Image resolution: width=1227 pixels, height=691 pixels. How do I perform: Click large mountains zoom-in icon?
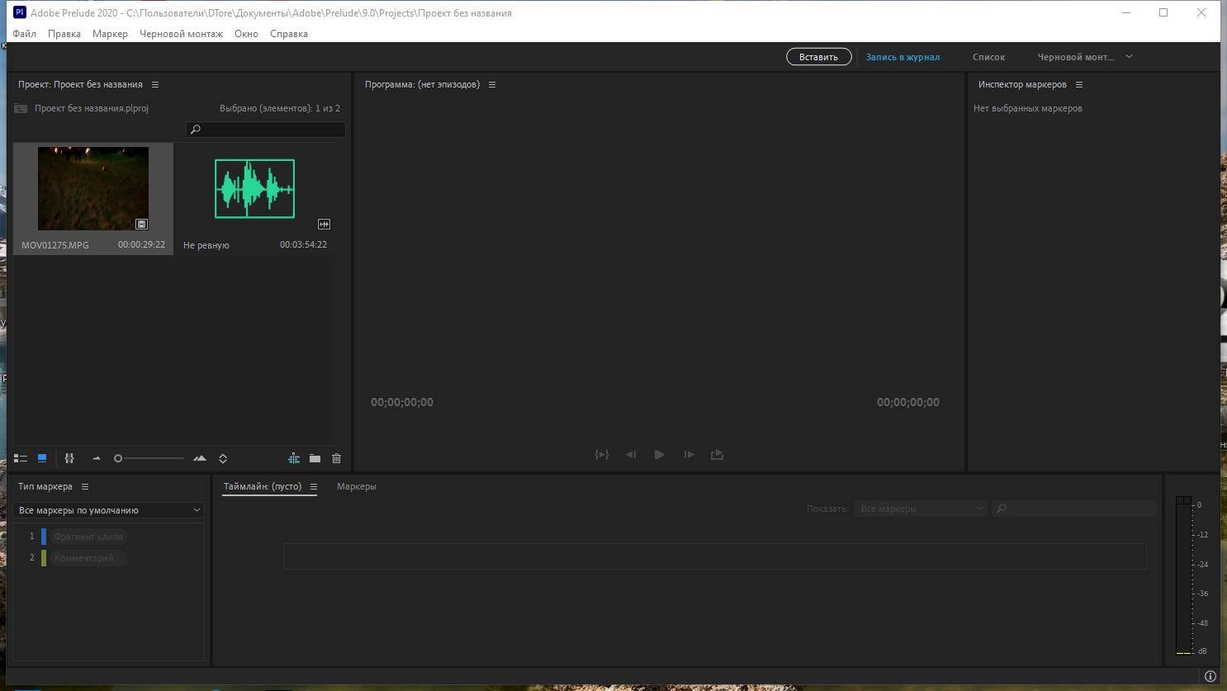[x=200, y=458]
